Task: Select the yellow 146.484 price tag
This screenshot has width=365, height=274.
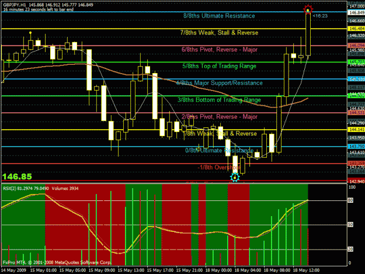Action: pos(356,29)
